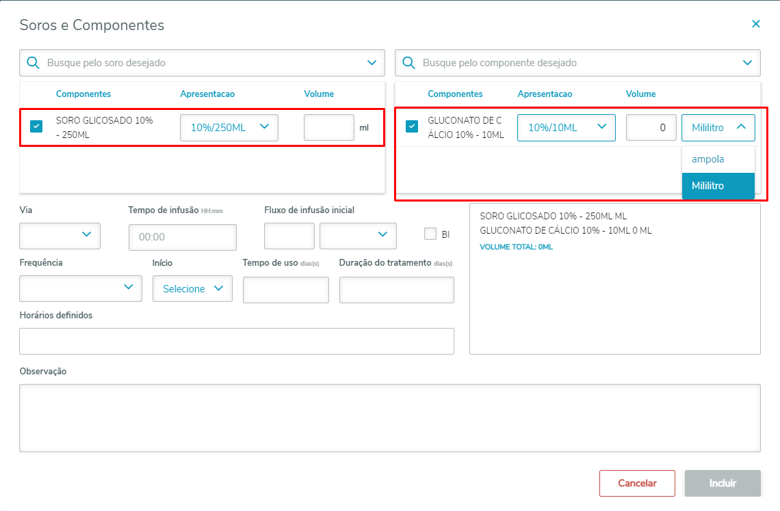This screenshot has height=511, width=780.
Task: Click the Tempo de infusão time field
Action: coord(182,237)
